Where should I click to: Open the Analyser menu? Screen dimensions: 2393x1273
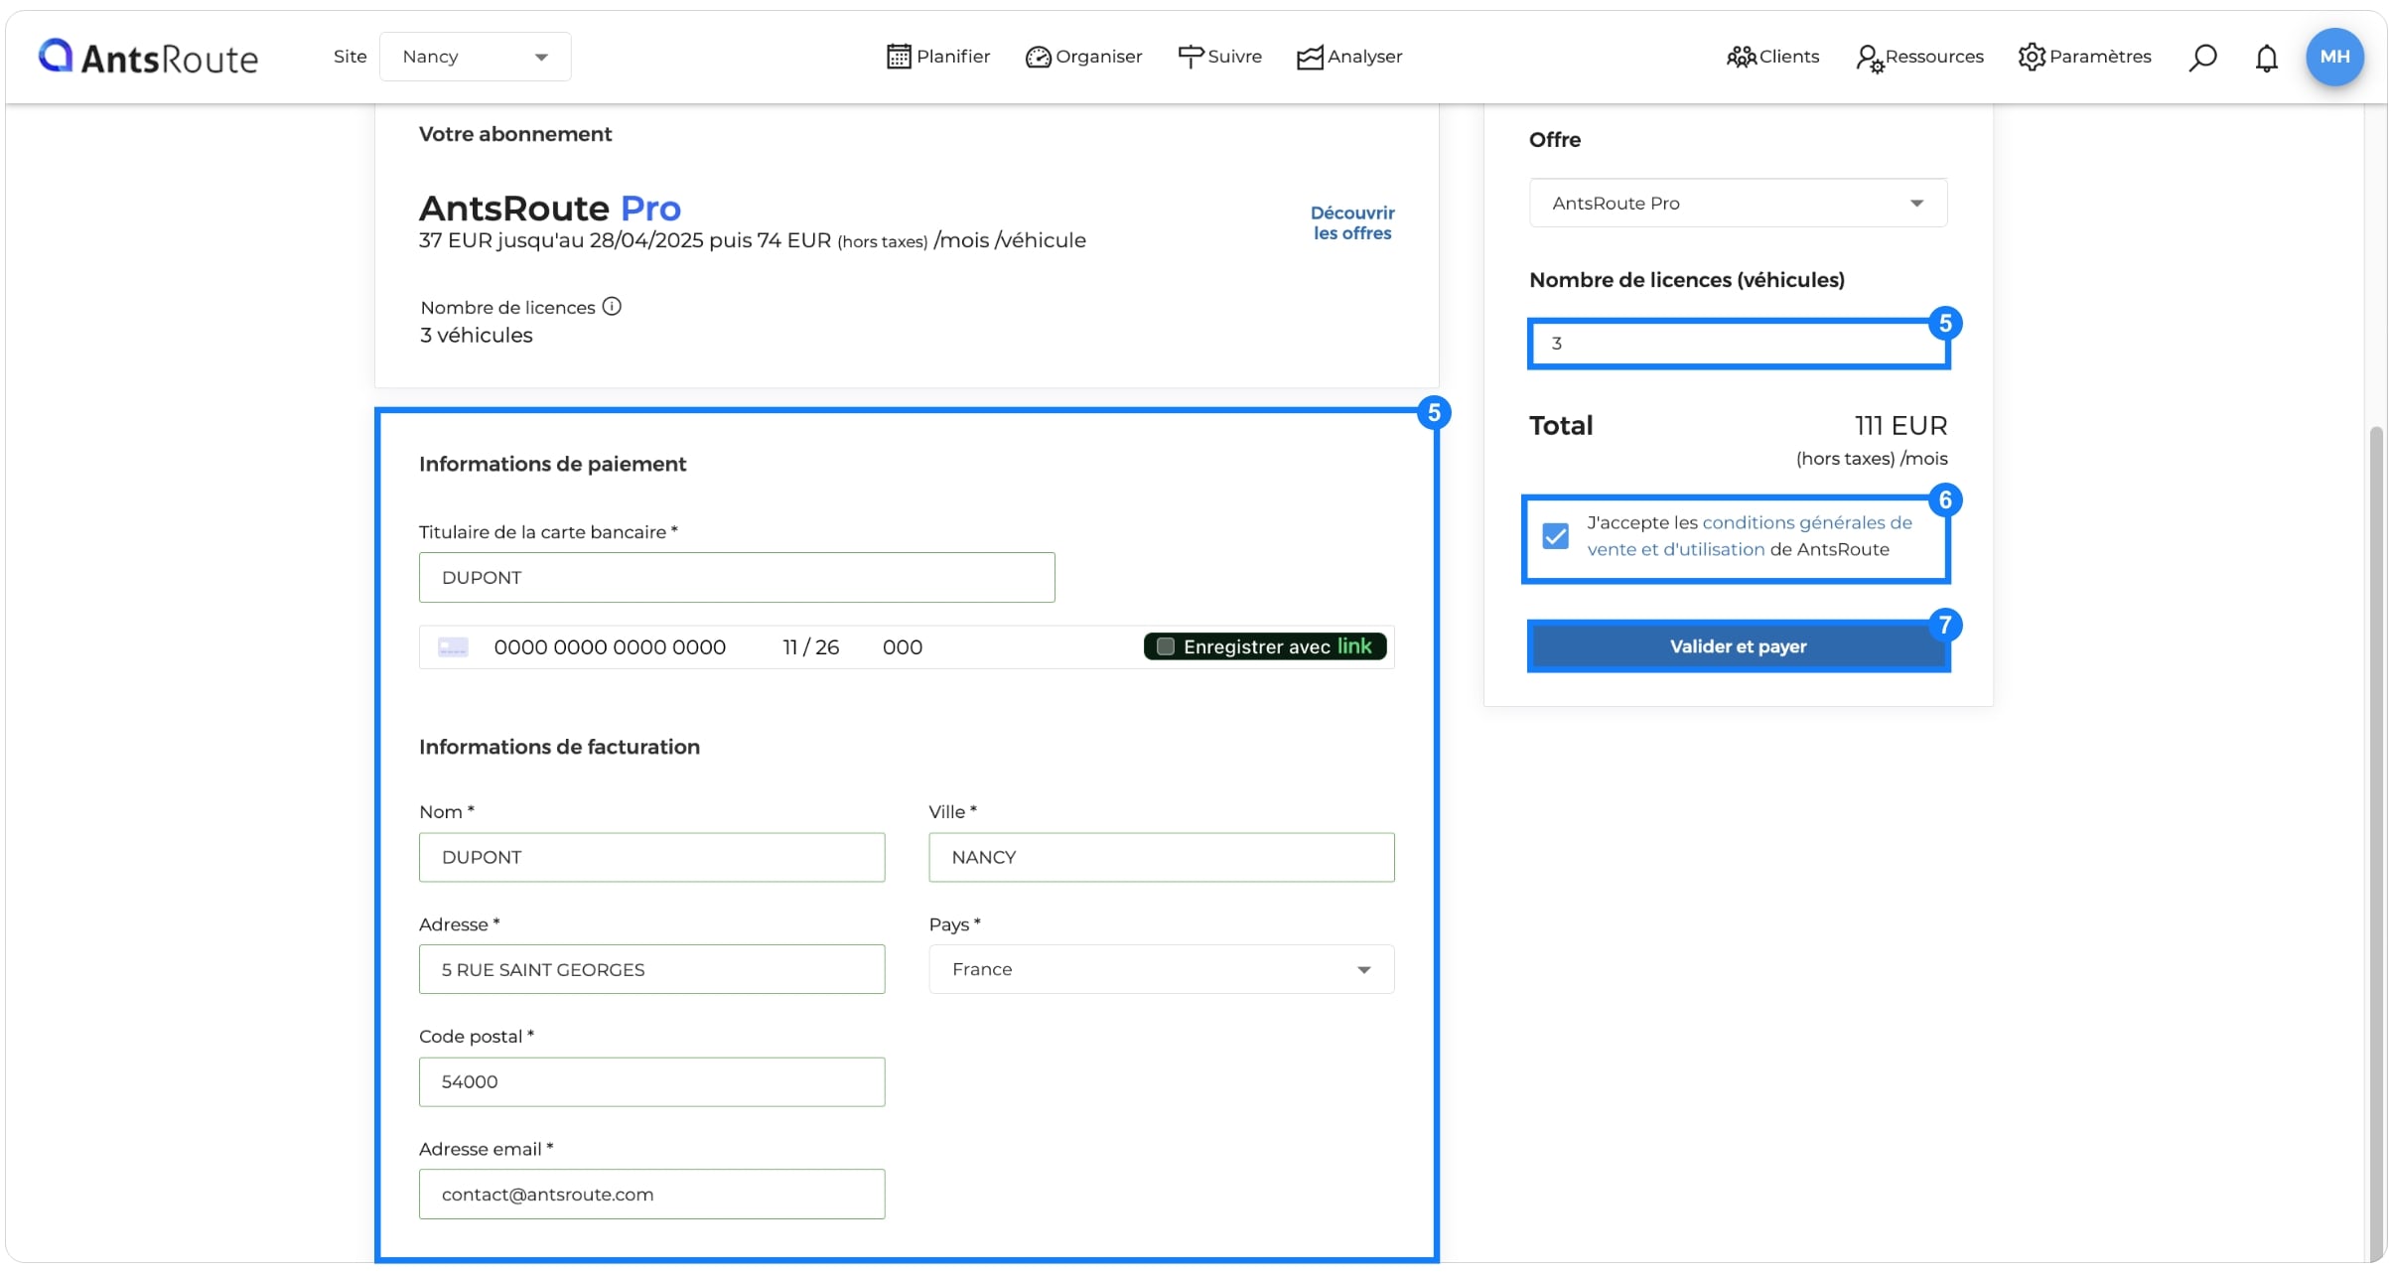(x=1349, y=57)
